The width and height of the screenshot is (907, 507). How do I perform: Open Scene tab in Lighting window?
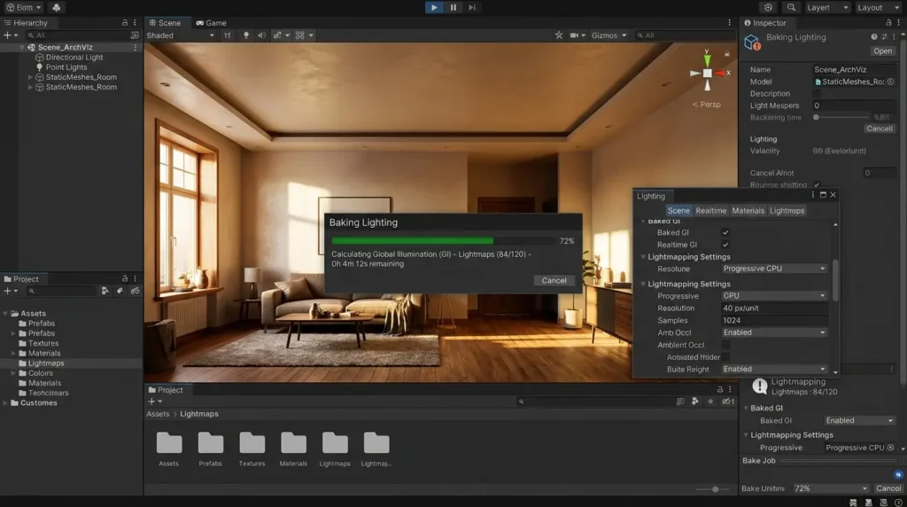pos(678,211)
